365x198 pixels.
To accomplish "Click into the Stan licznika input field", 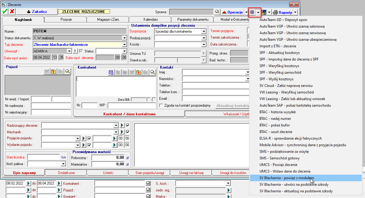I will point(43,157).
